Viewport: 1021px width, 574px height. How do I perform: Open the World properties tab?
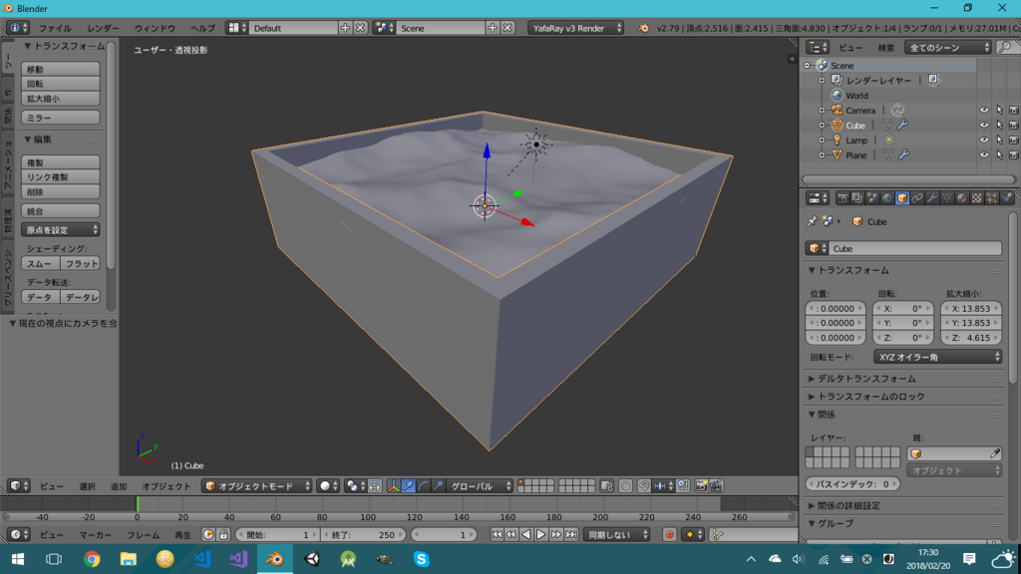click(886, 198)
